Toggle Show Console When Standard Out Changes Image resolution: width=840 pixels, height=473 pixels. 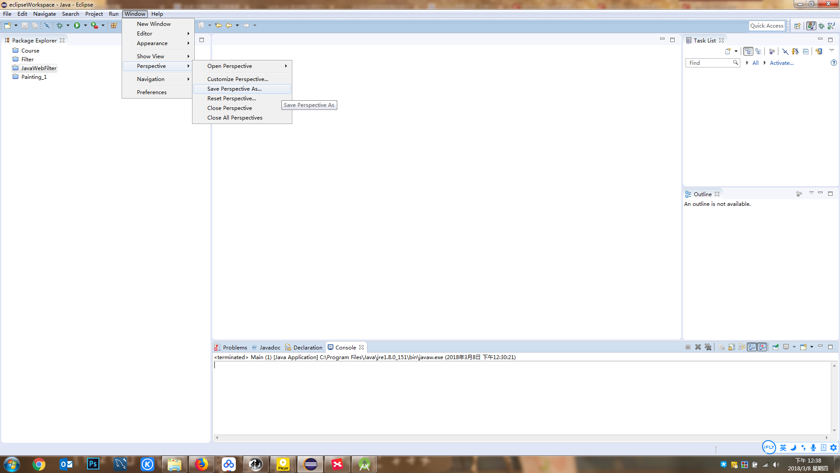click(x=752, y=347)
